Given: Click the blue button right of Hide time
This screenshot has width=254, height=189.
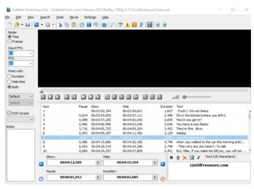Looking at the screenshot, I should [163, 164].
